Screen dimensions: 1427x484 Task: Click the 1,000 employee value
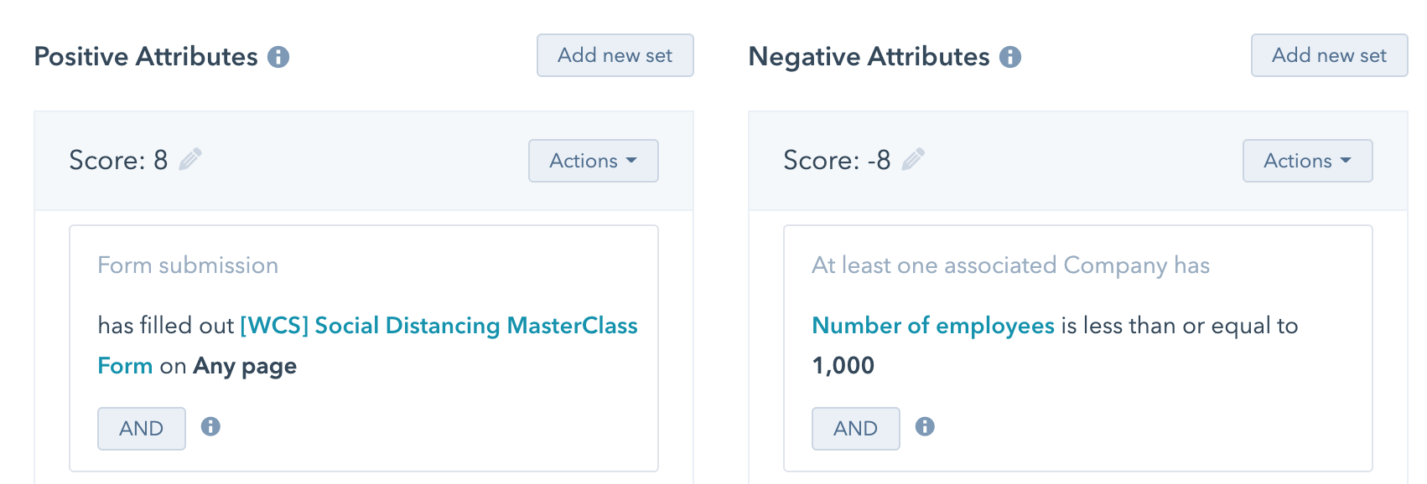coord(843,366)
